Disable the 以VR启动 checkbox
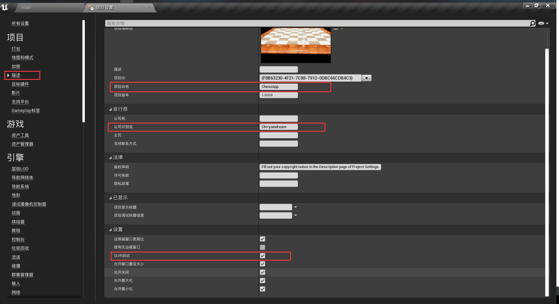Screen dimensions: 559x304 263,256
